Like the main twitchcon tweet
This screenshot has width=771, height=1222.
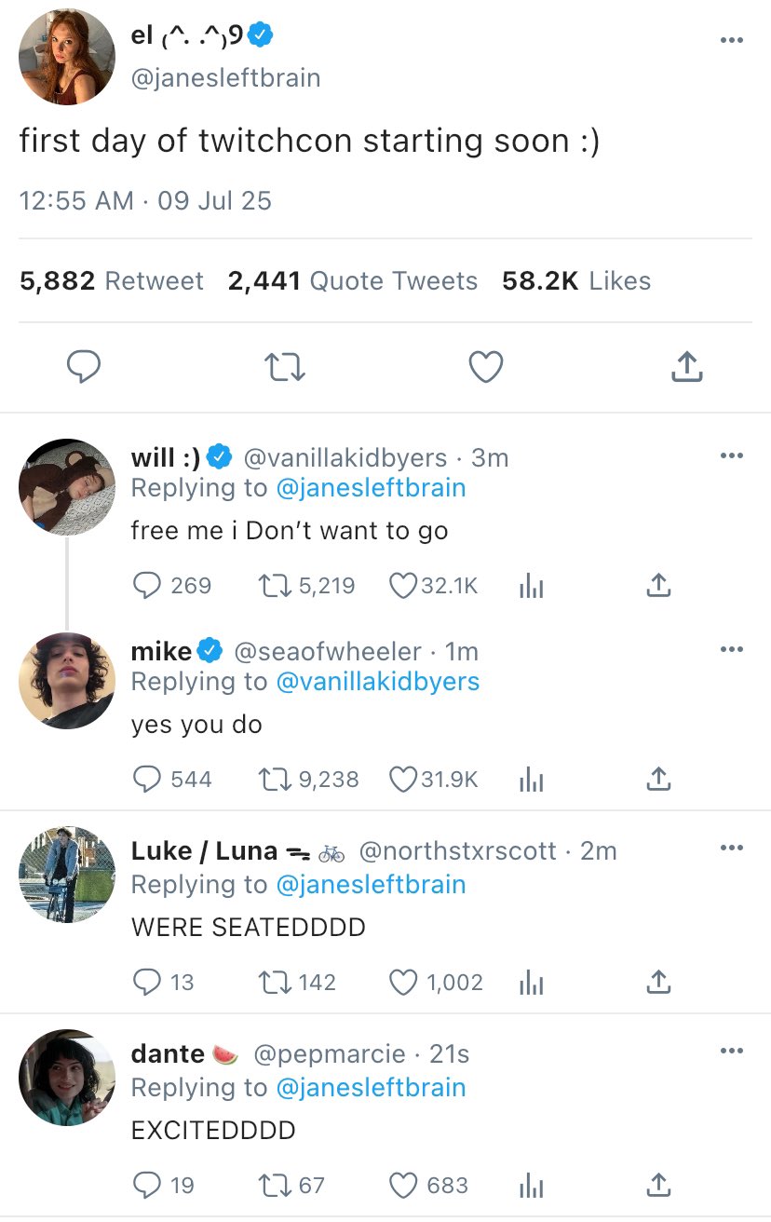[x=485, y=367]
